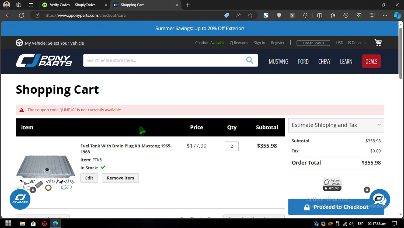
Task: Open the Edge workspaces icon
Action: point(19,5)
